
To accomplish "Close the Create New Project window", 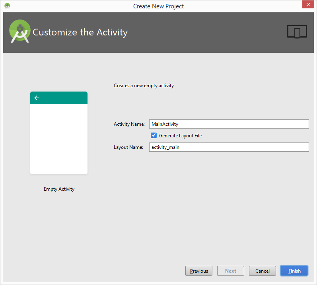I will 307,5.
